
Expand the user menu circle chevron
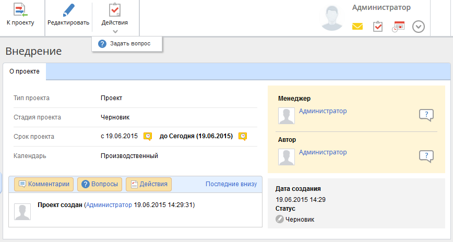pos(419,27)
